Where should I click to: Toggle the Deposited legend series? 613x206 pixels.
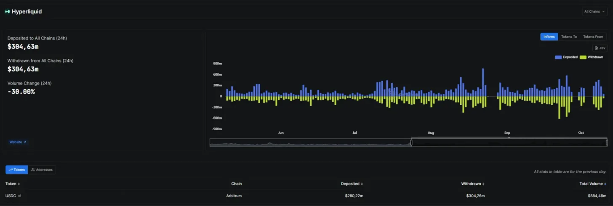(x=566, y=57)
